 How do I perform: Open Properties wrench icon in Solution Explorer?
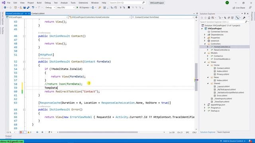point(244,18)
